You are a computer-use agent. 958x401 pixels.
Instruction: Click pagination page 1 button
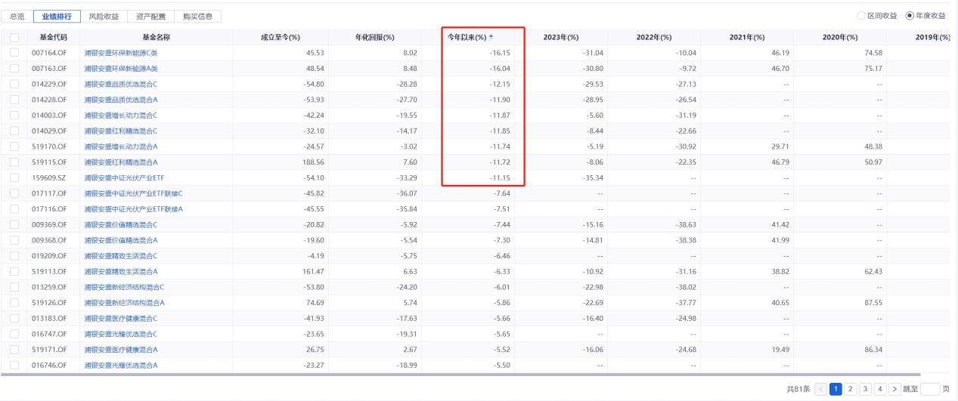pyautogui.click(x=836, y=389)
